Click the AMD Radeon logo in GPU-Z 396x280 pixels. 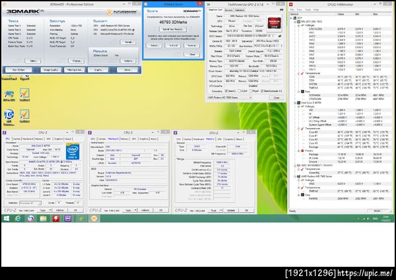[x=275, y=23]
